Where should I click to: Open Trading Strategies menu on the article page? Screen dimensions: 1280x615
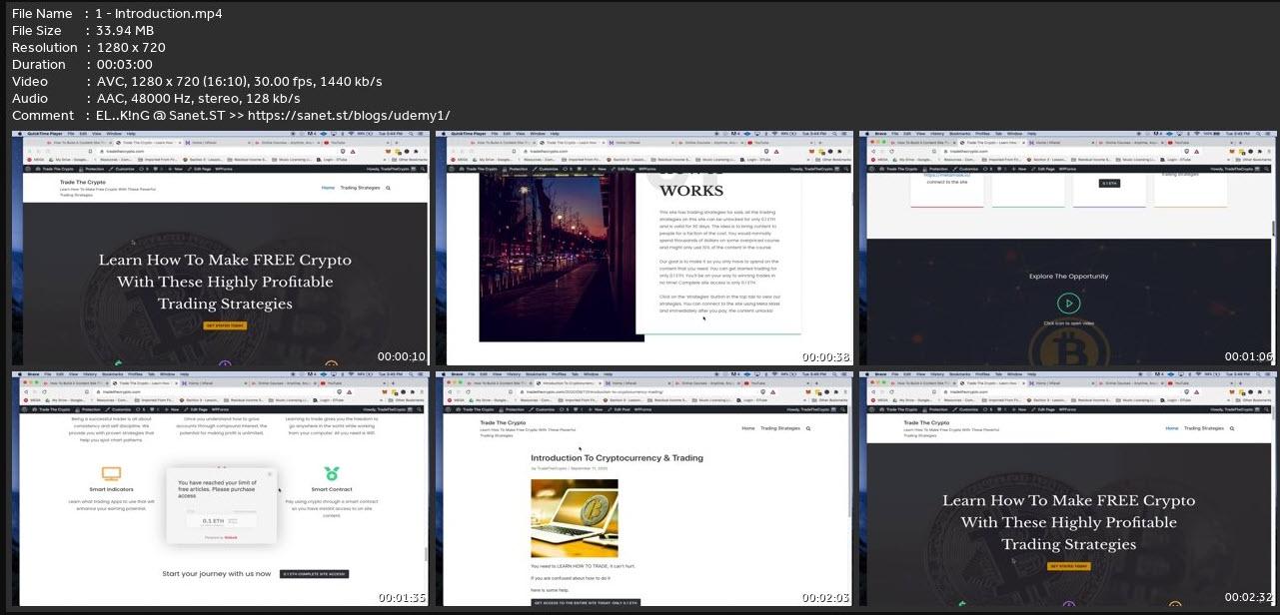tap(780, 428)
